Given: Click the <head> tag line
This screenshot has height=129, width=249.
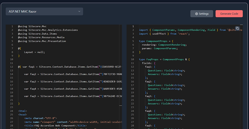Looking at the screenshot, I should (x=22, y=115).
